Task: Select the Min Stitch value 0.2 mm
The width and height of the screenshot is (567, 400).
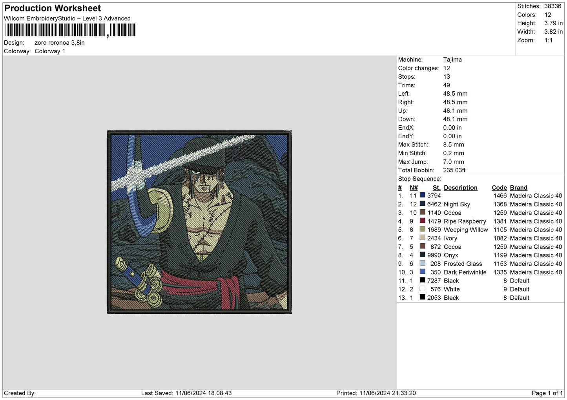Action: (x=454, y=153)
